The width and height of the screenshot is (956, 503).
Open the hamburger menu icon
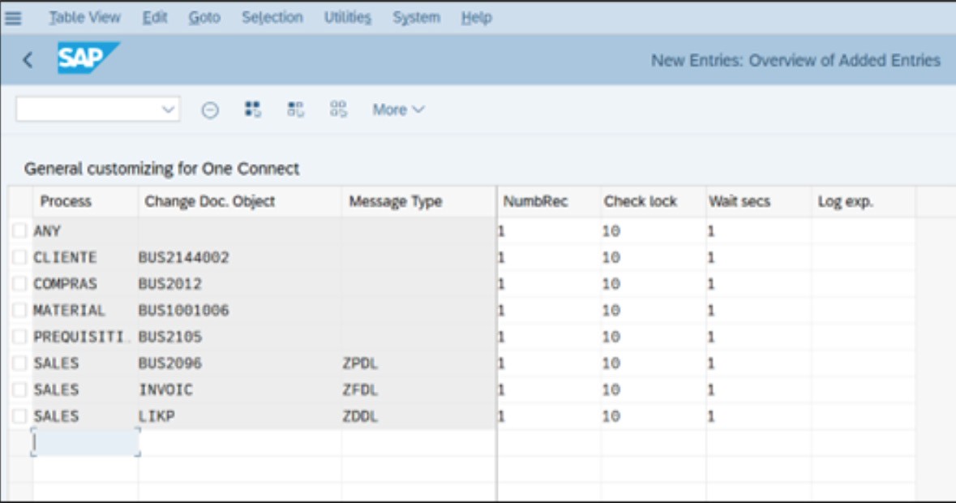[13, 18]
